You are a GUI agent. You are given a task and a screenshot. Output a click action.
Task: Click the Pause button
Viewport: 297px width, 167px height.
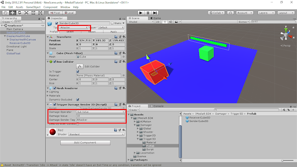point(148,13)
